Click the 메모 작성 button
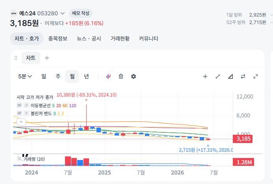273x184 pixels. click(x=81, y=13)
